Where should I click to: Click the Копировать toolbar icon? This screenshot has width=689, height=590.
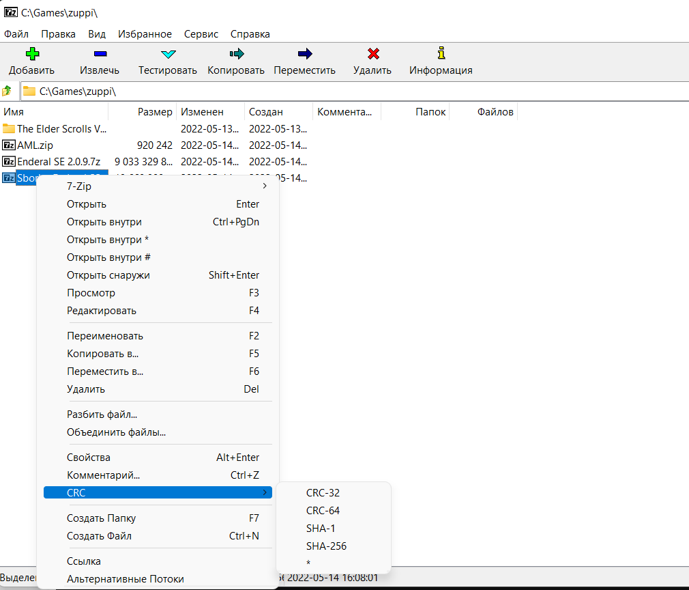click(236, 54)
